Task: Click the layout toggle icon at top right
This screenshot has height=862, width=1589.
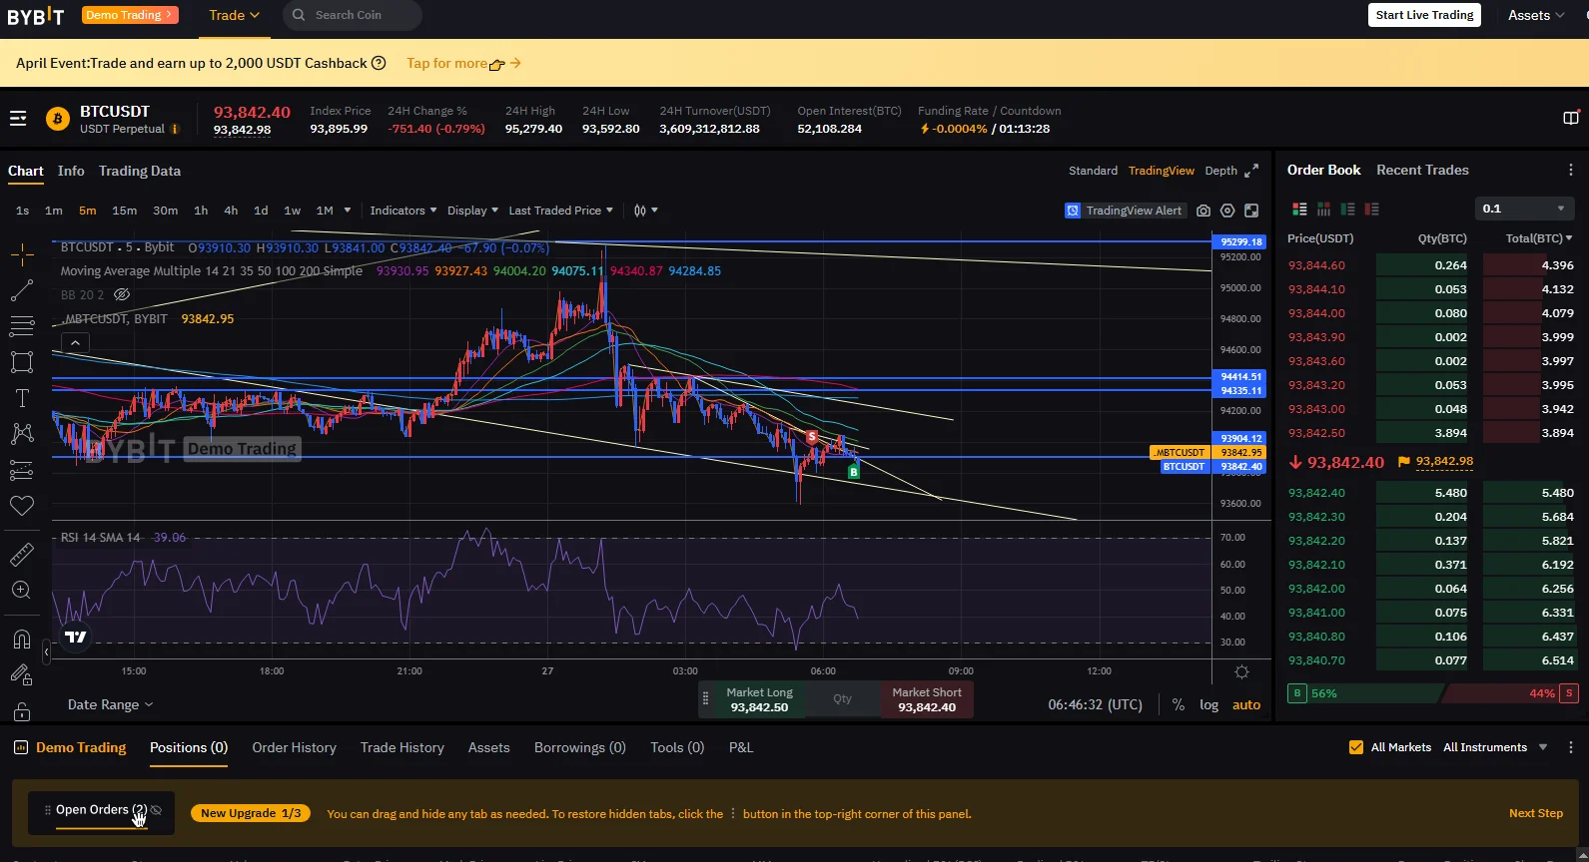Action: 1571,118
